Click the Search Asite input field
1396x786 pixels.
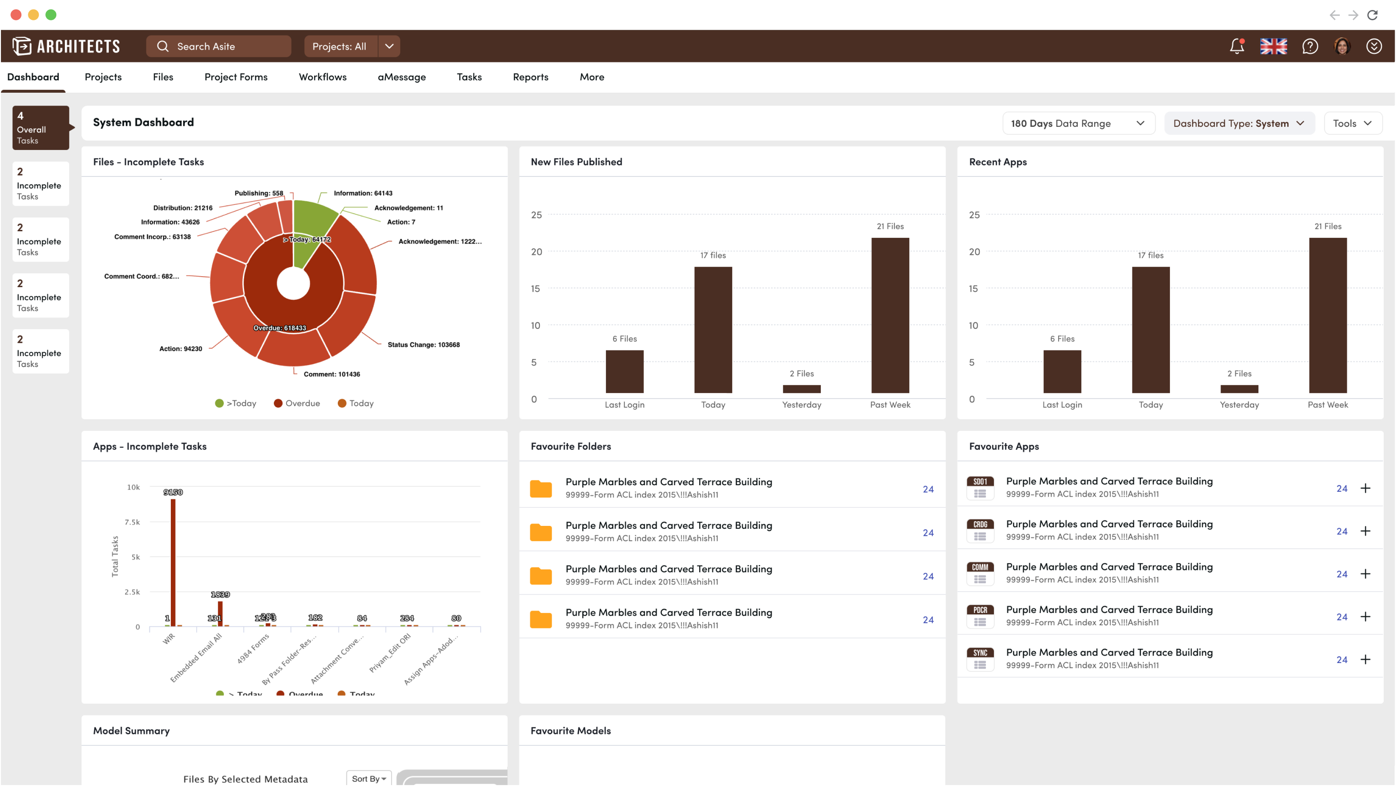219,46
